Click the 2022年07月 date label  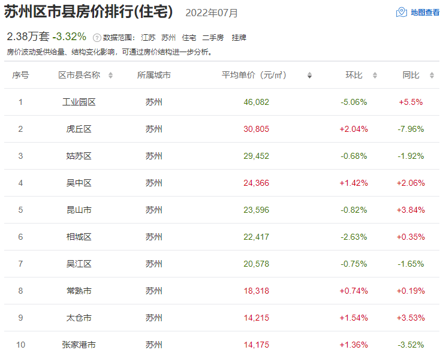point(212,13)
